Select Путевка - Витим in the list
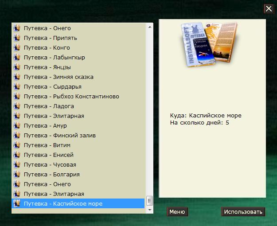 point(78,145)
